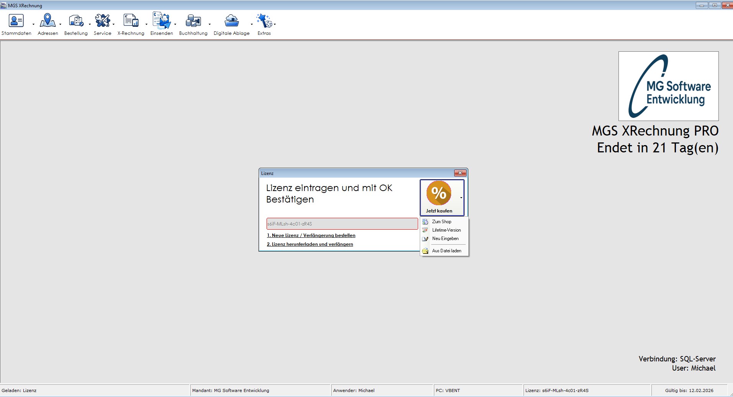Select Aus Datei laden menu entry

[447, 251]
